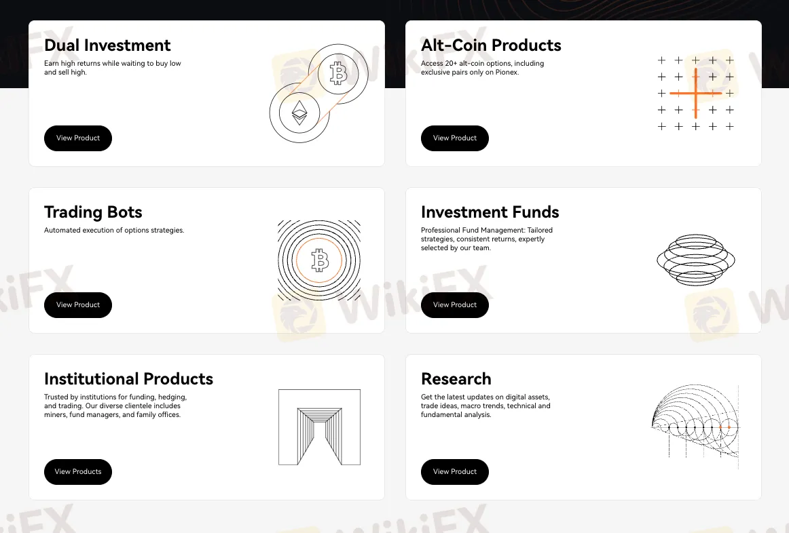Click the concentric circles Bitcoin illustration
Image resolution: width=789 pixels, height=533 pixels.
(x=319, y=260)
